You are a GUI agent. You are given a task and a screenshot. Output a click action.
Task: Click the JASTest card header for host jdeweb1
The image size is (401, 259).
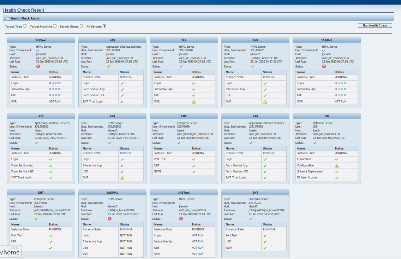coord(41,40)
